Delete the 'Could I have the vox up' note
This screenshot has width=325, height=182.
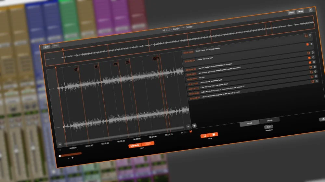click(310, 35)
